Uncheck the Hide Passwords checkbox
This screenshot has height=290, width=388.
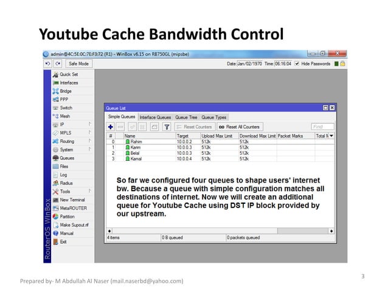(x=297, y=64)
